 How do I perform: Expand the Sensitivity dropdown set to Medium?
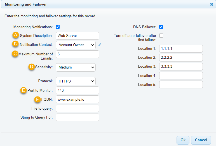coord(76,67)
